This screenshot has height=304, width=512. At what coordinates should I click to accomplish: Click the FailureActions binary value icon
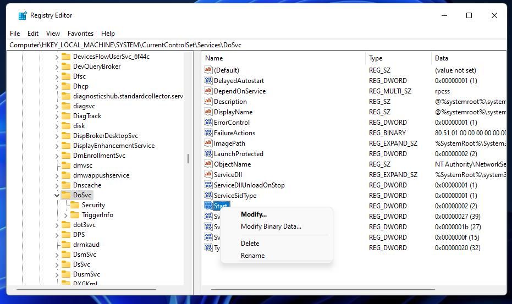[208, 132]
